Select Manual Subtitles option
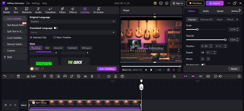 [15, 44]
